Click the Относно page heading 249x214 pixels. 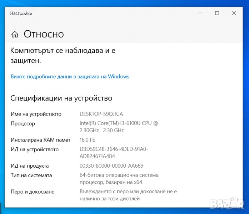(44, 34)
